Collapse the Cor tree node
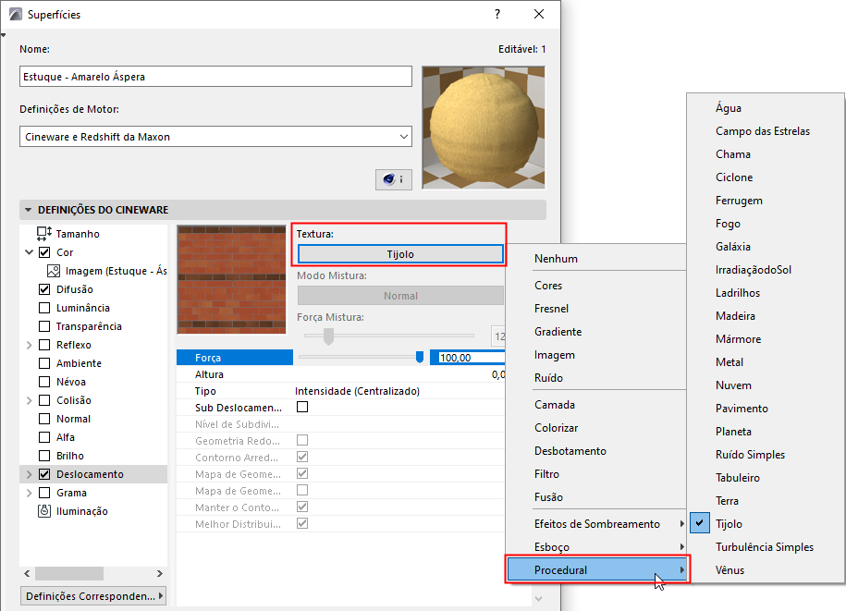 tap(30, 252)
